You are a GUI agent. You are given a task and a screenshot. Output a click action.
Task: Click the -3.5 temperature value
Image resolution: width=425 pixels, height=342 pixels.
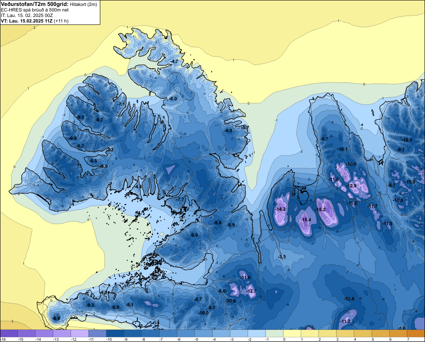[282, 257]
